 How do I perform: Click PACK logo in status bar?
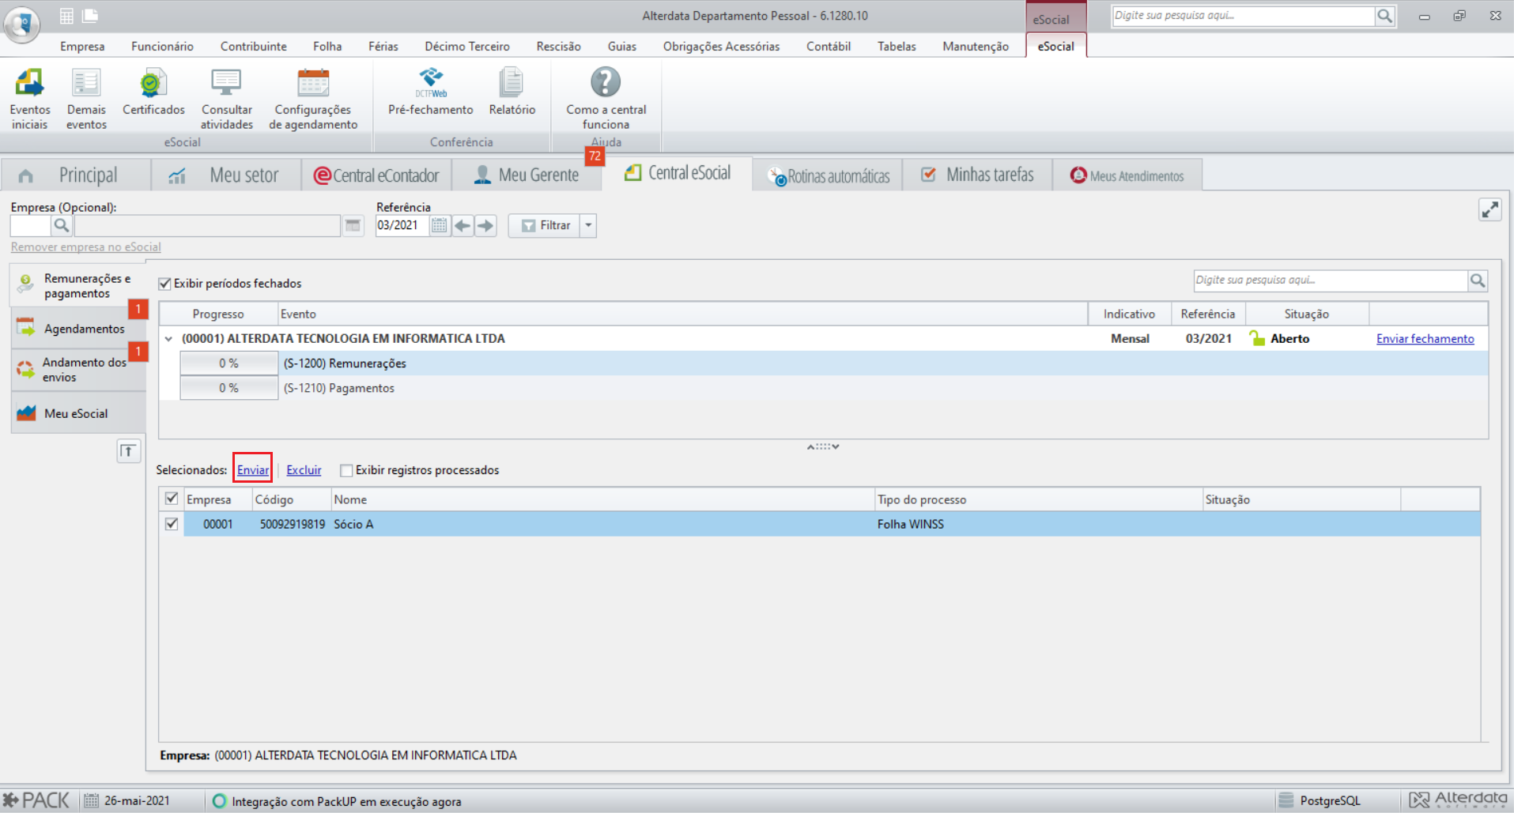pos(37,800)
